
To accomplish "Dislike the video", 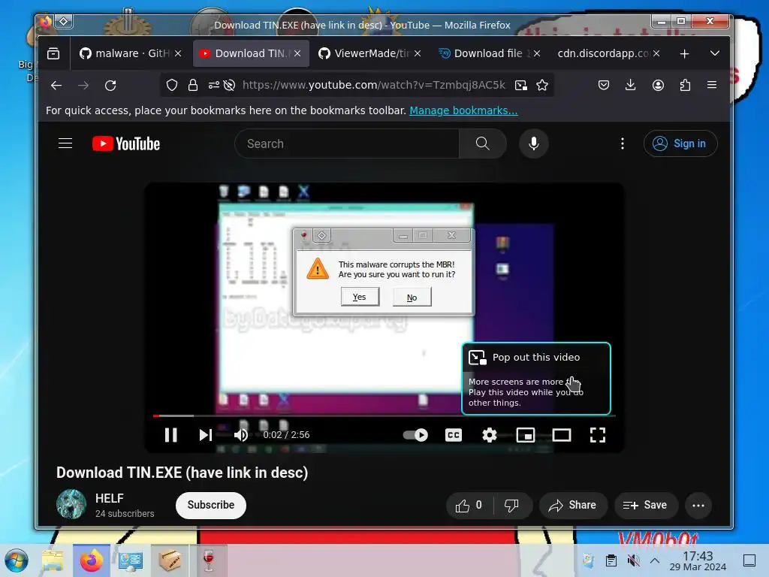I will coord(511,506).
